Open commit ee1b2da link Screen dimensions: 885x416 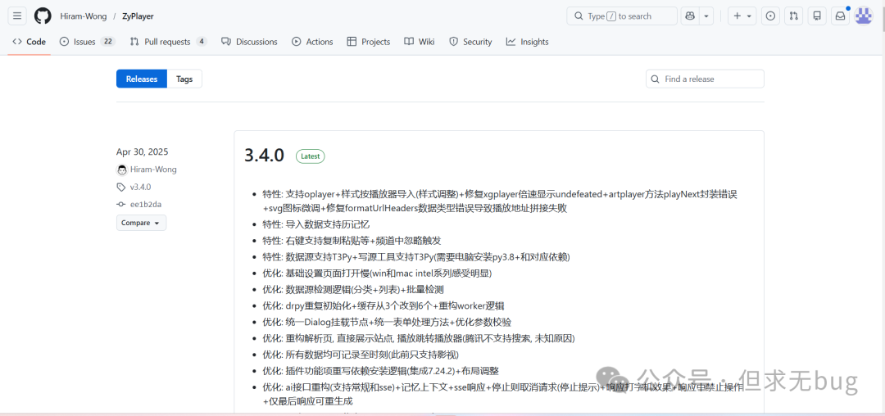[x=146, y=205]
